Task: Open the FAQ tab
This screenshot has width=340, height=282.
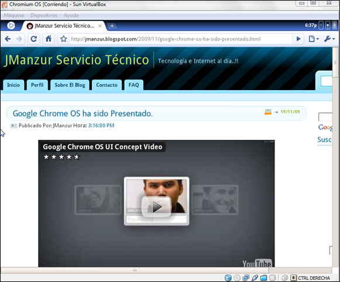Action: click(133, 85)
